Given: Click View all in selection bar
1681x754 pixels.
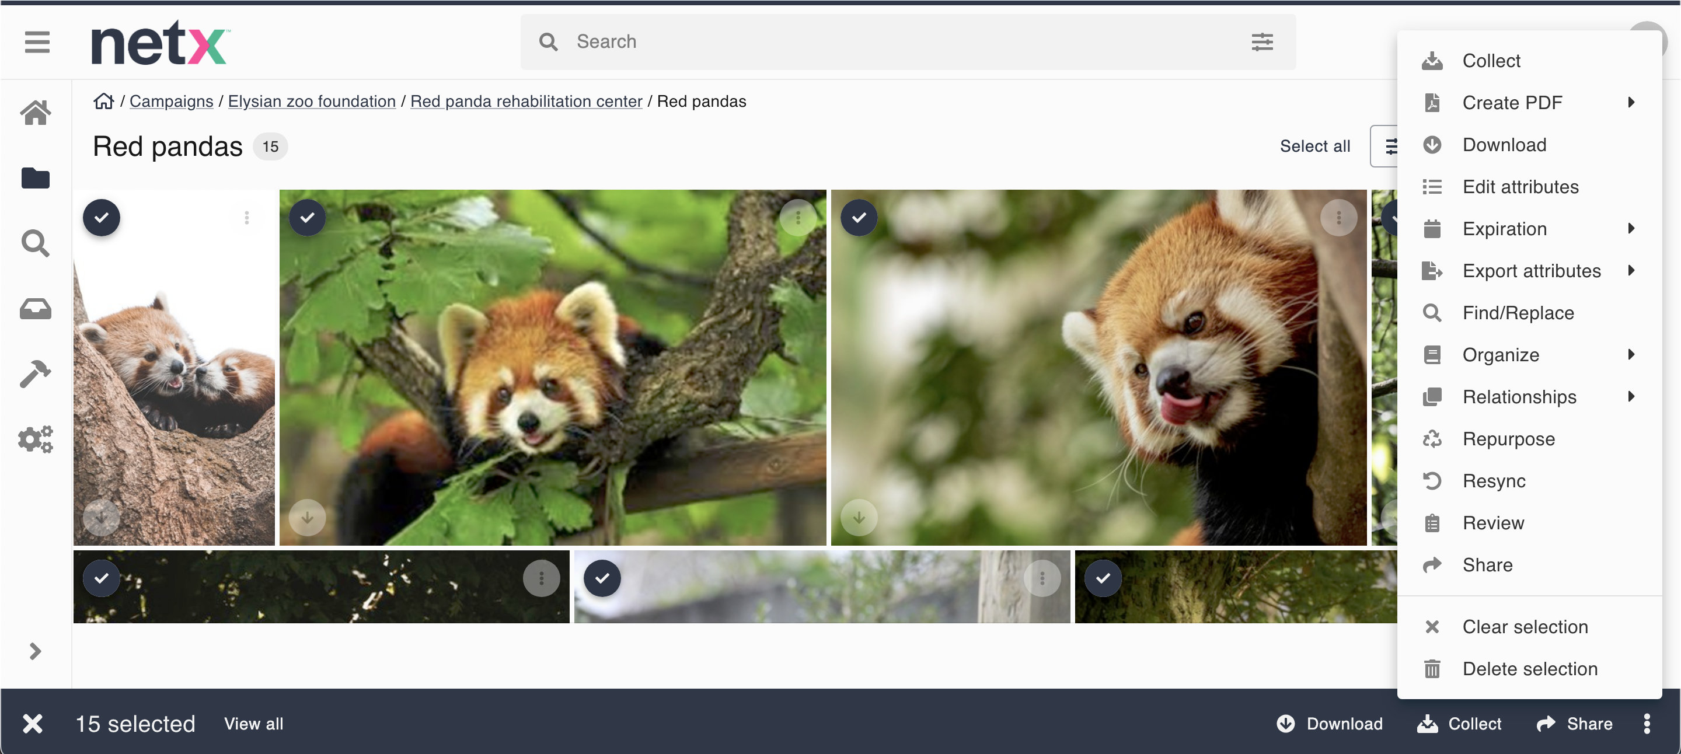Looking at the screenshot, I should (253, 723).
